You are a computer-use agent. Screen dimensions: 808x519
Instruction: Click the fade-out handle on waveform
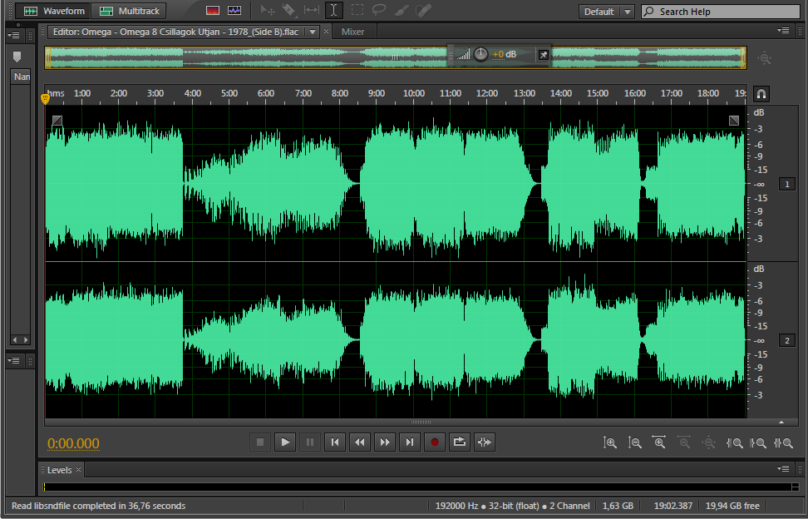(734, 121)
